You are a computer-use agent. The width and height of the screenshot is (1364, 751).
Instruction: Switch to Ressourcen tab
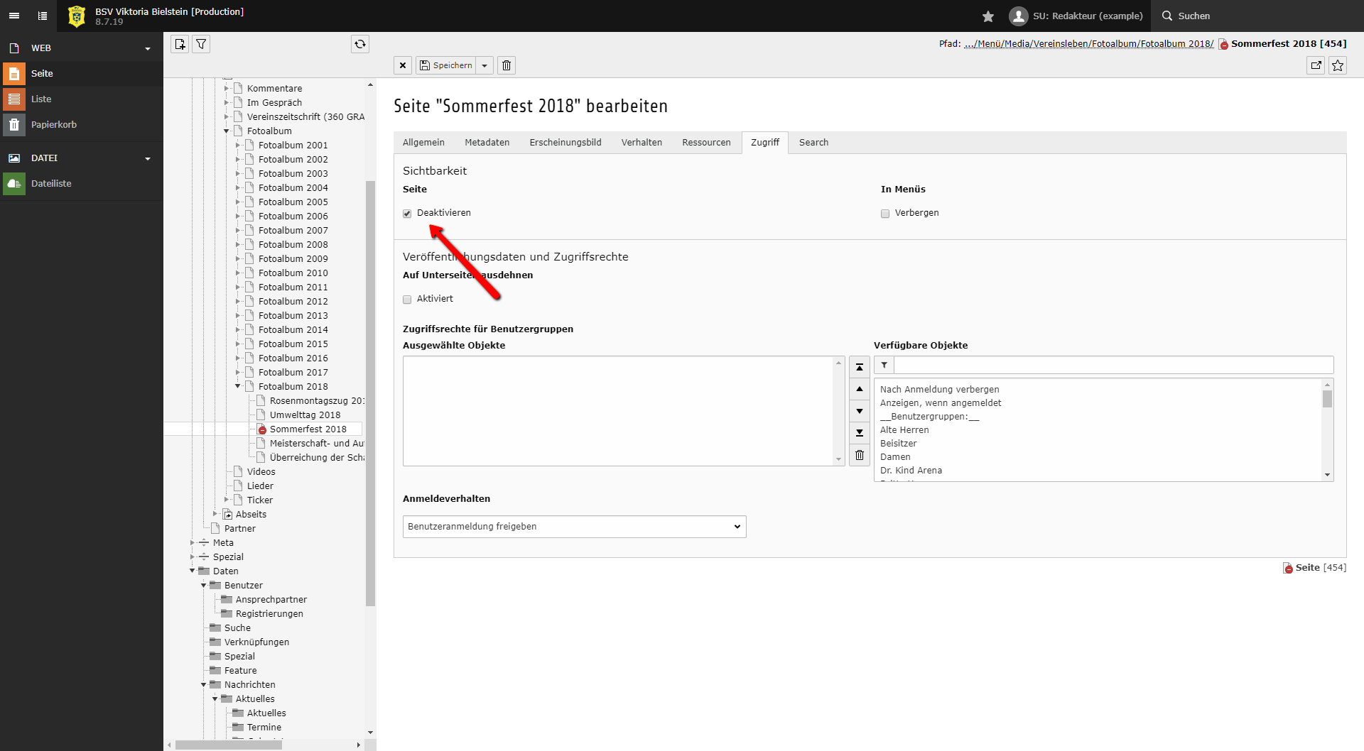(x=706, y=143)
